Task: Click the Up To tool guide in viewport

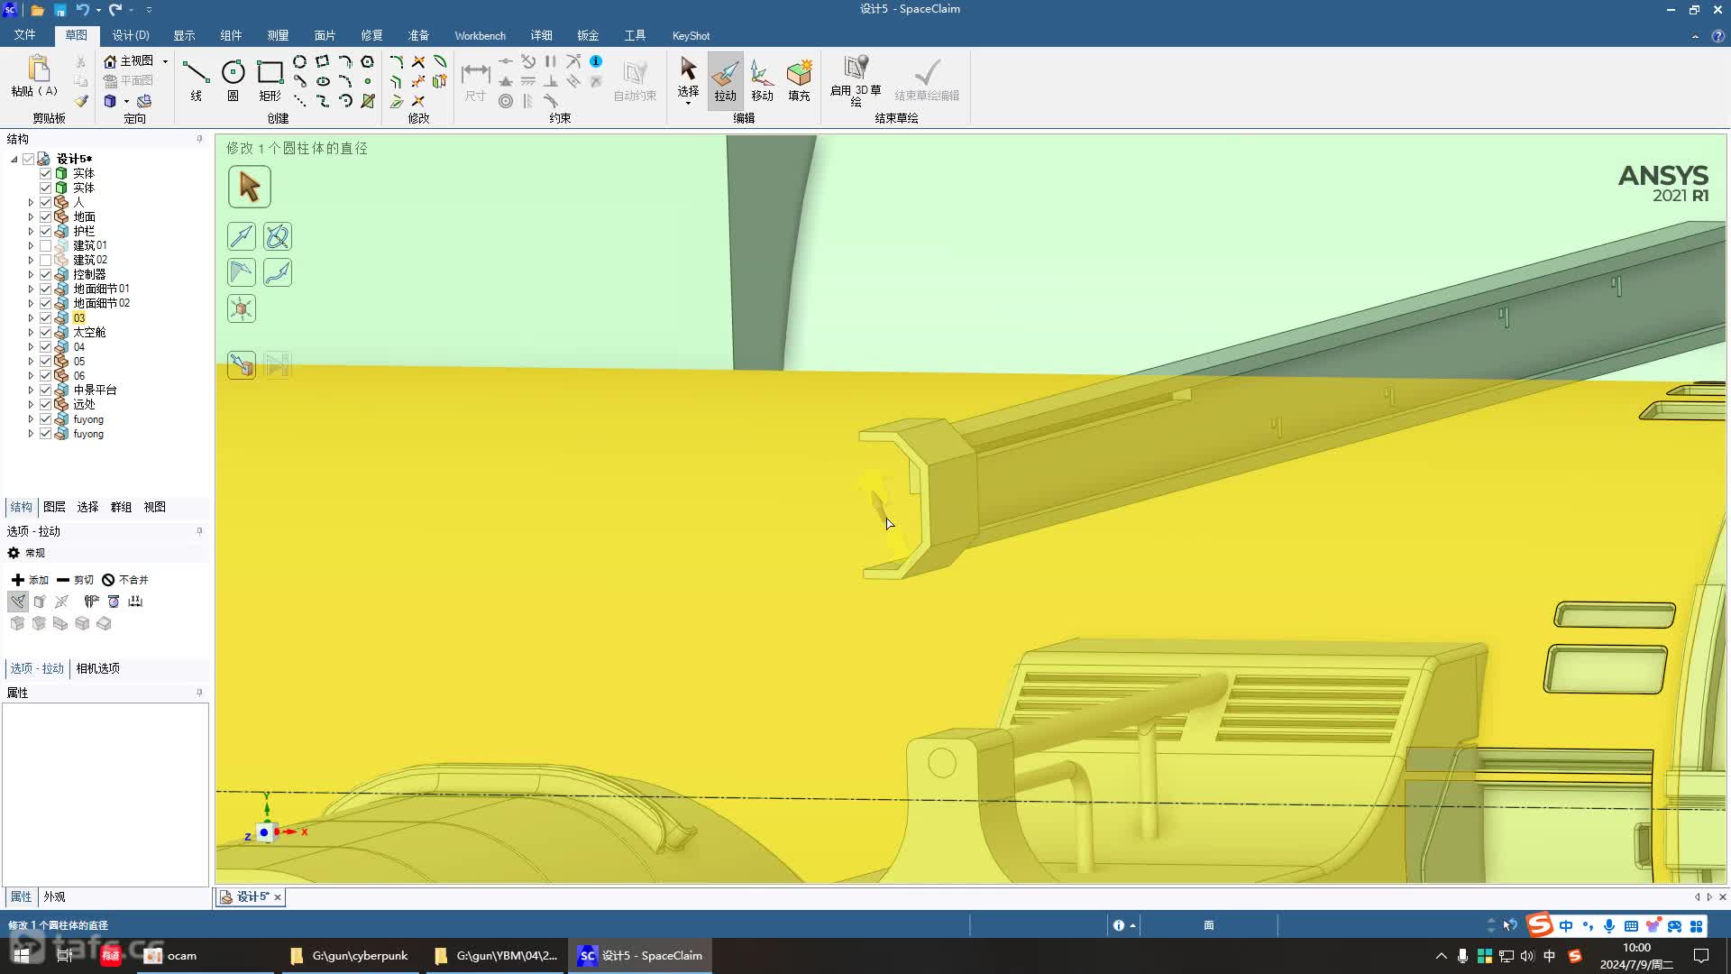Action: click(x=242, y=365)
